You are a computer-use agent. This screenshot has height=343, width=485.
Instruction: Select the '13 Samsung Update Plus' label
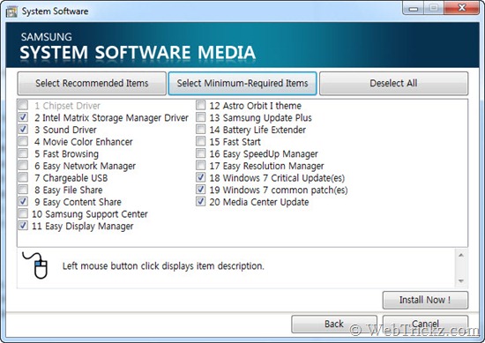(260, 118)
